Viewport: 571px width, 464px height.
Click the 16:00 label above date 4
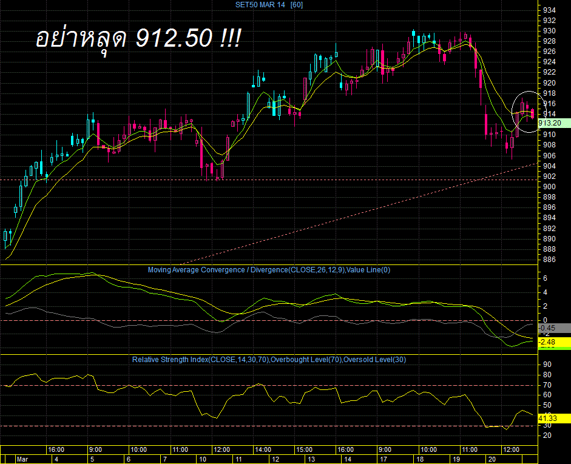[x=56, y=450]
